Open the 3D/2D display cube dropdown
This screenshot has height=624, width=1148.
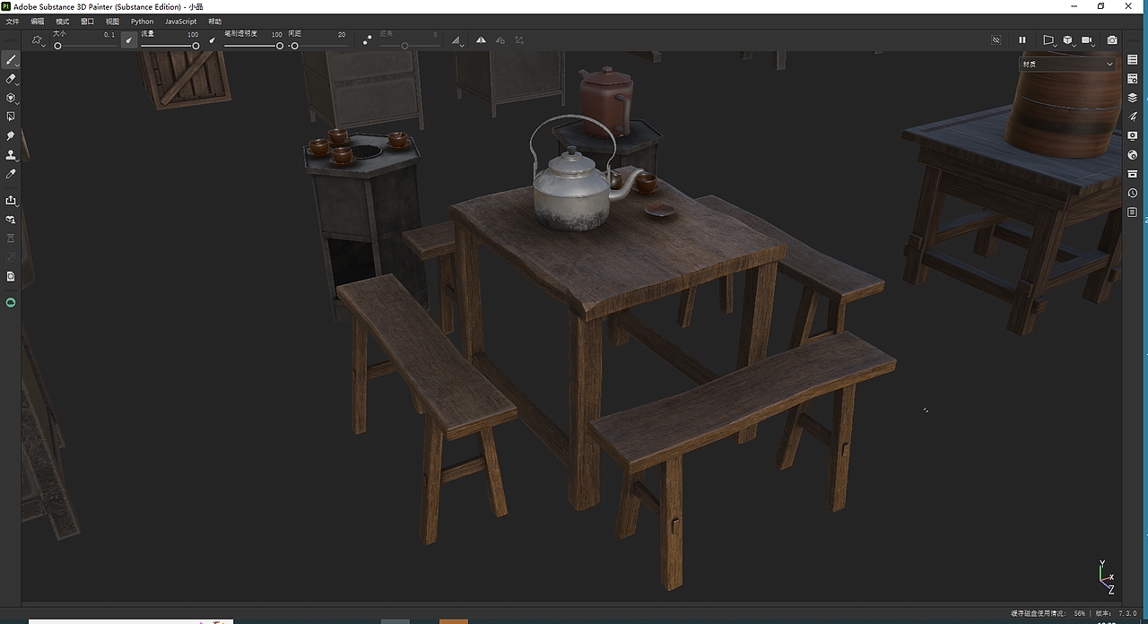(x=1068, y=40)
